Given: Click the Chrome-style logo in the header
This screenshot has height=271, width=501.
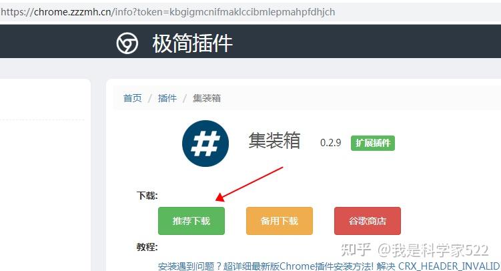Looking at the screenshot, I should click(127, 43).
